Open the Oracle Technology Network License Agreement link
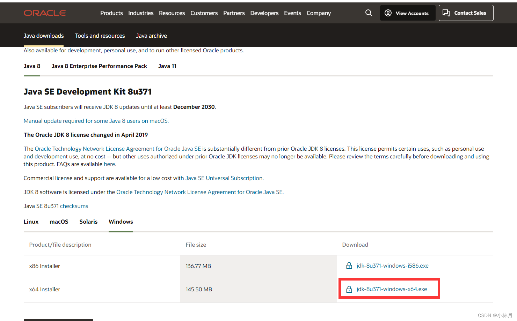517x321 pixels. [x=118, y=148]
